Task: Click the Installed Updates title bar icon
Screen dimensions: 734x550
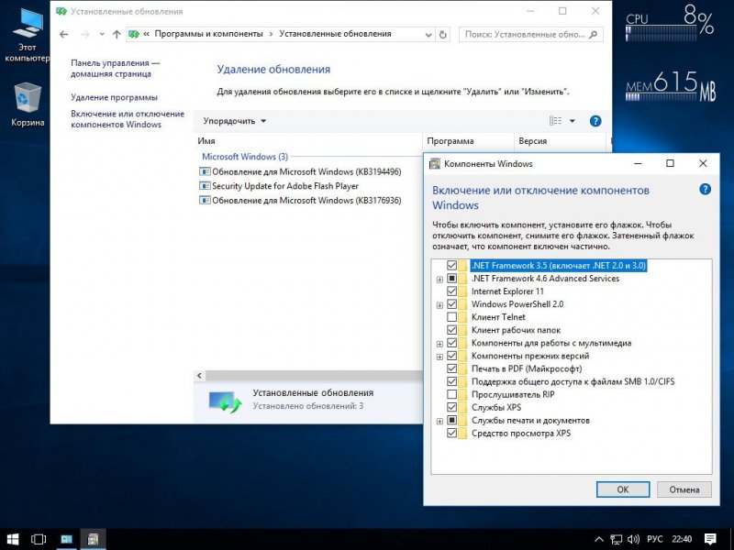Action: (x=61, y=11)
